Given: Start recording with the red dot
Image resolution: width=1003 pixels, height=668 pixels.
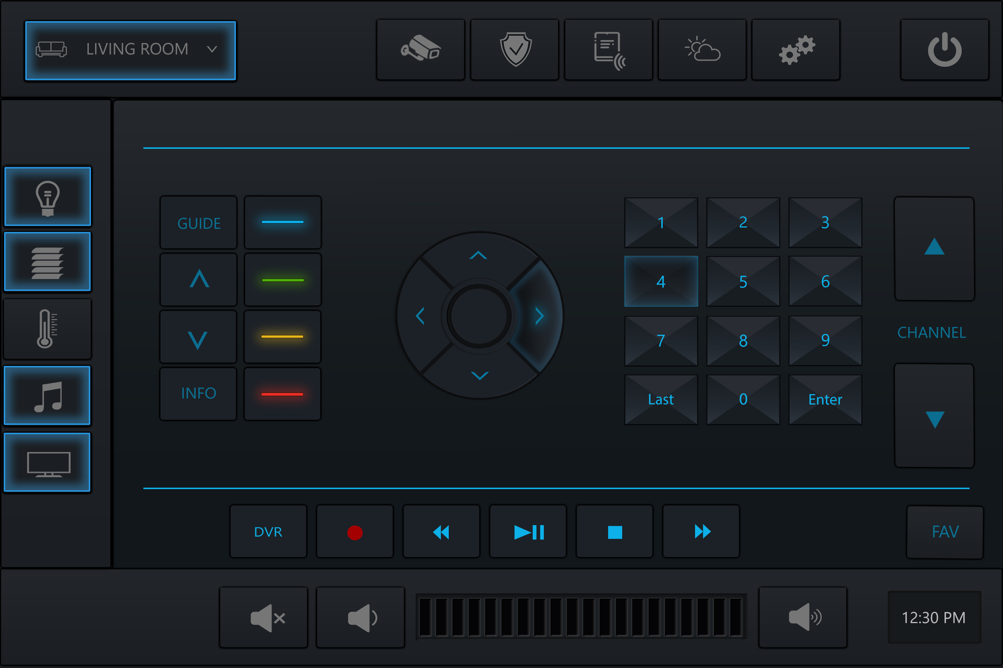Looking at the screenshot, I should point(355,531).
